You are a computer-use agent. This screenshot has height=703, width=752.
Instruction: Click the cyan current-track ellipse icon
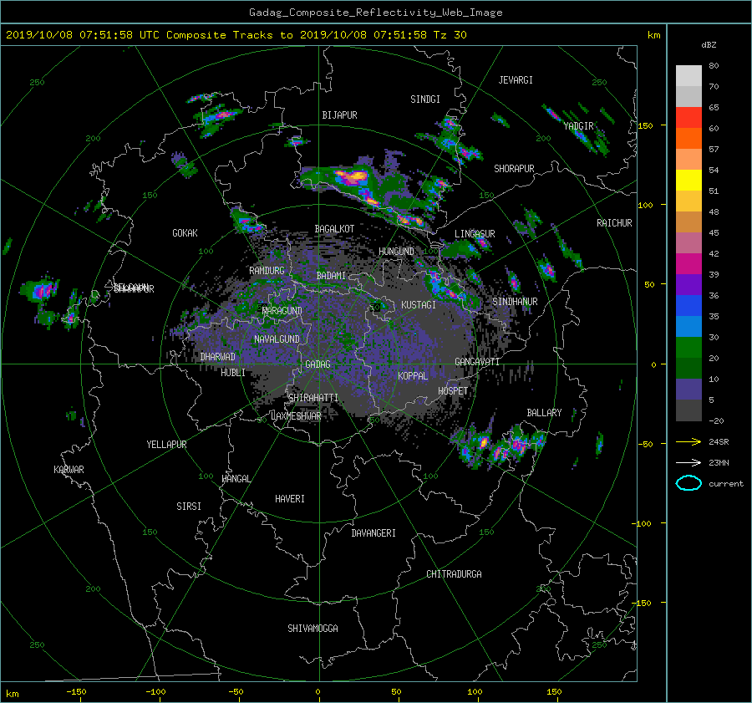(x=688, y=483)
